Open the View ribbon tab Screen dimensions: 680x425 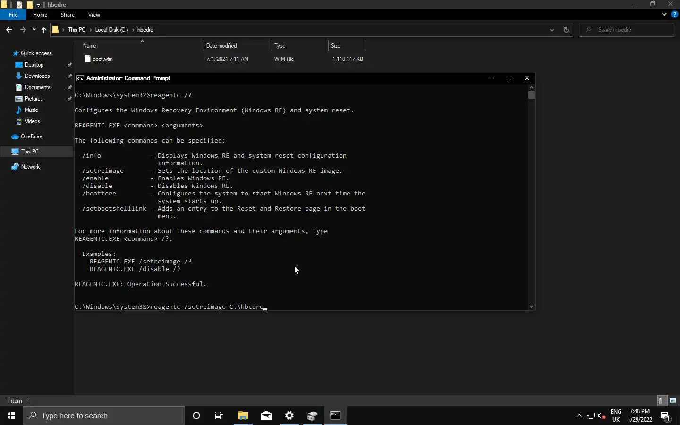[94, 15]
